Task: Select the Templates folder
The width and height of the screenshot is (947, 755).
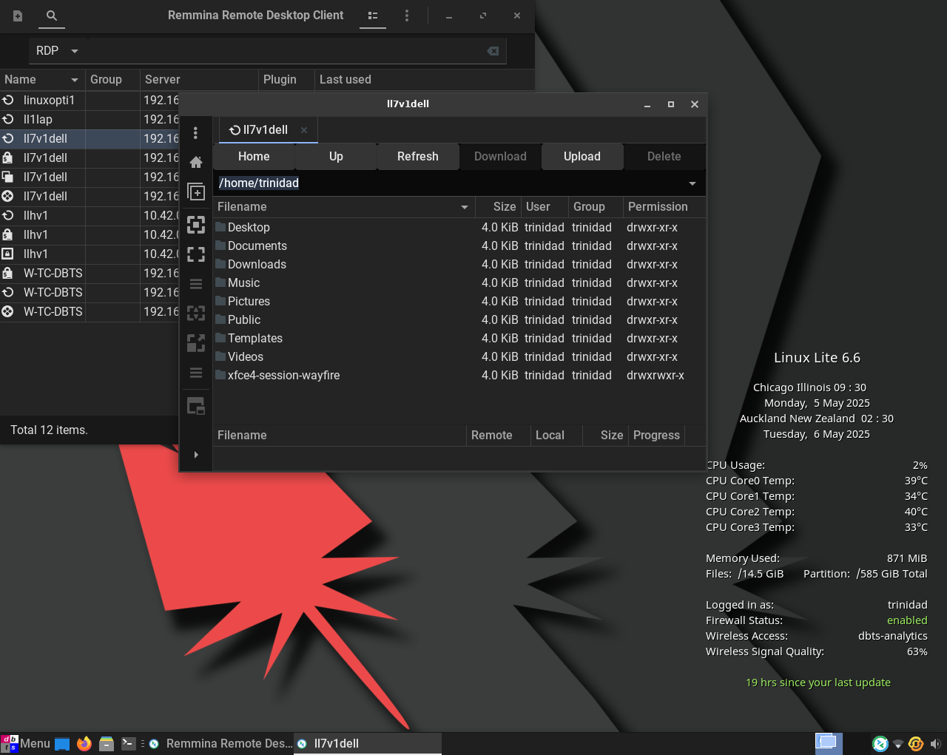Action: click(x=459, y=339)
